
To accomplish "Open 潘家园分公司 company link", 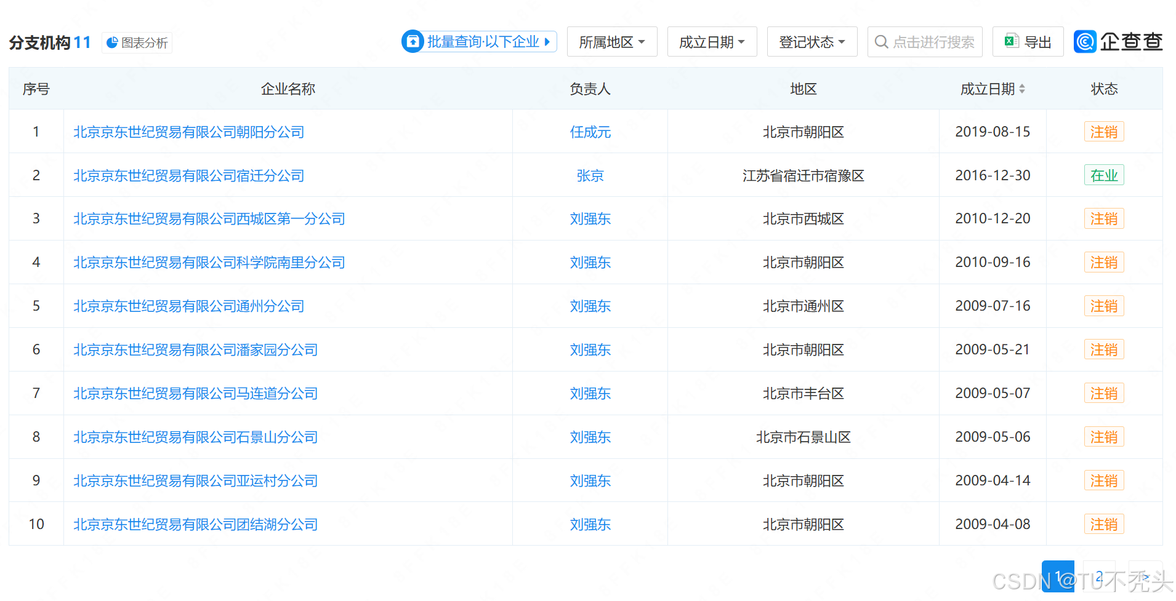I will [x=196, y=349].
